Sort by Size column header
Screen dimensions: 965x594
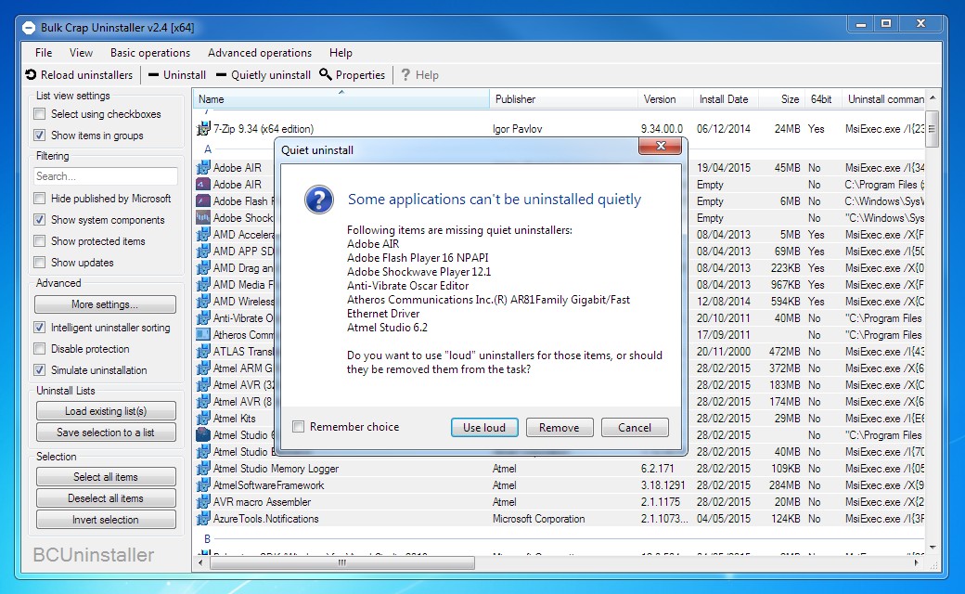(781, 99)
